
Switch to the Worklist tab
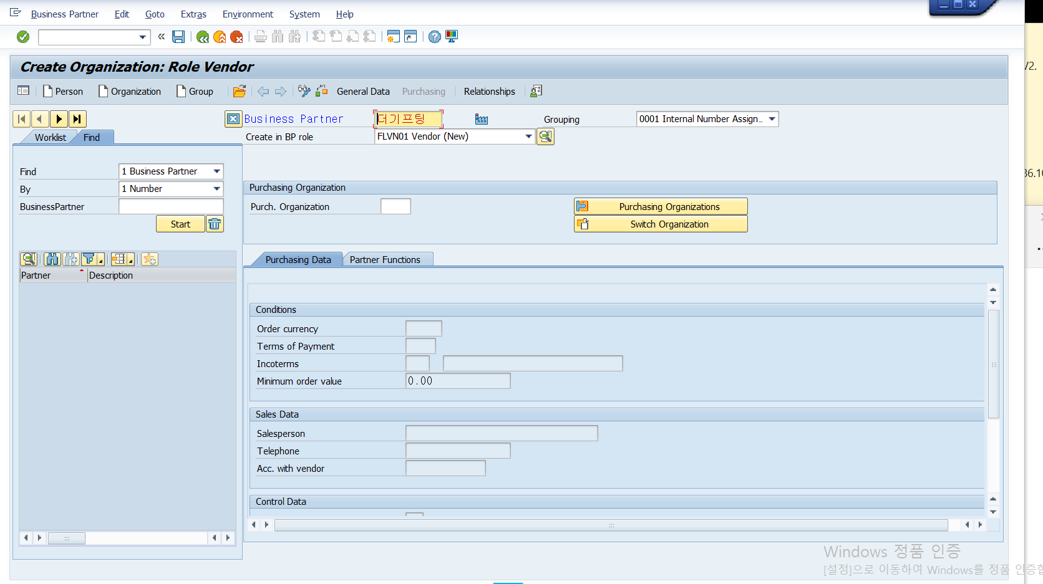click(50, 137)
